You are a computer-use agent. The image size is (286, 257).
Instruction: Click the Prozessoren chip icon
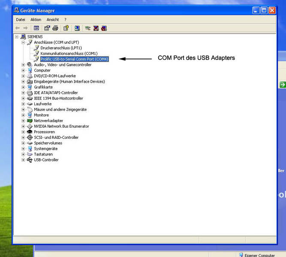click(30, 132)
